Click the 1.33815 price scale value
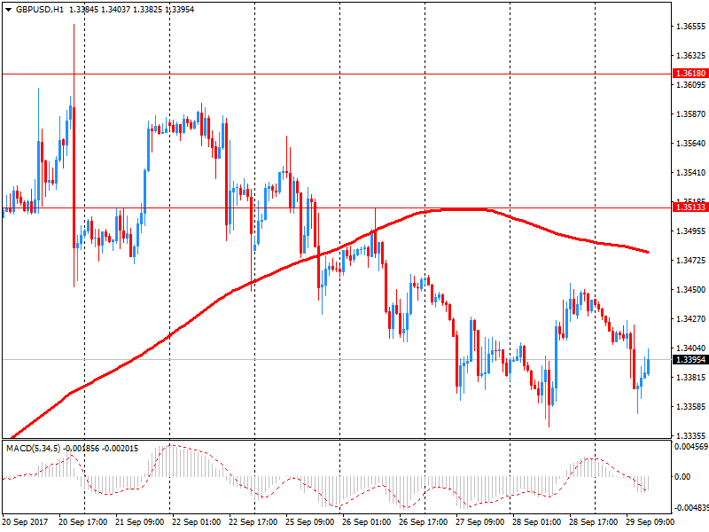 [x=690, y=378]
